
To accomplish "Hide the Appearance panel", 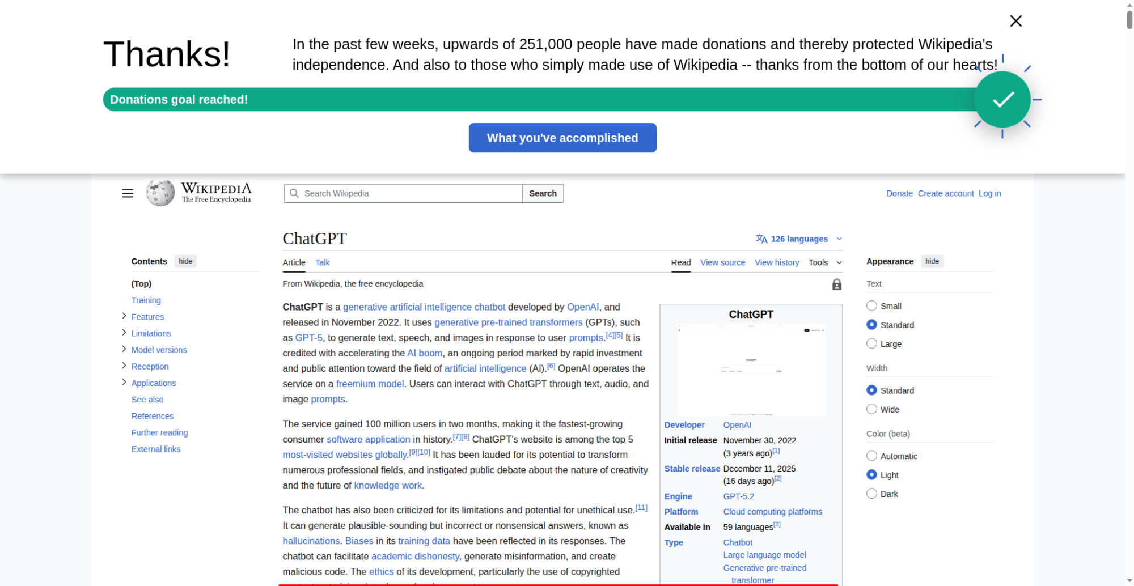I will [932, 261].
